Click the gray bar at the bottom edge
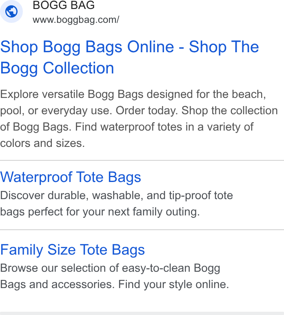This screenshot has height=315, width=284. [142, 313]
